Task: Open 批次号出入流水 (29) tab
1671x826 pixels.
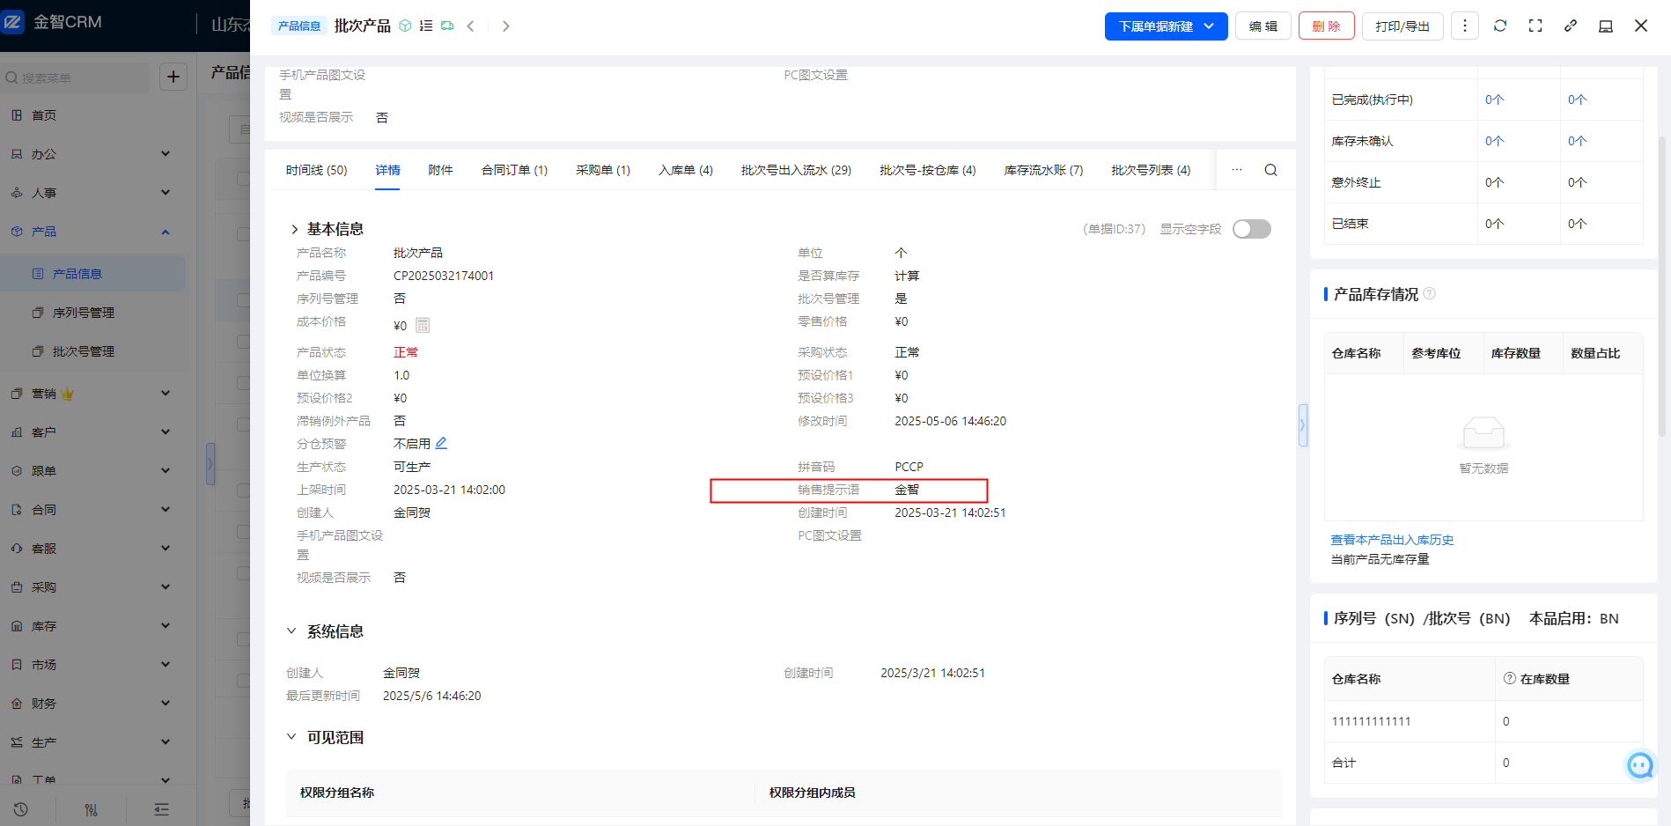Action: coord(796,170)
